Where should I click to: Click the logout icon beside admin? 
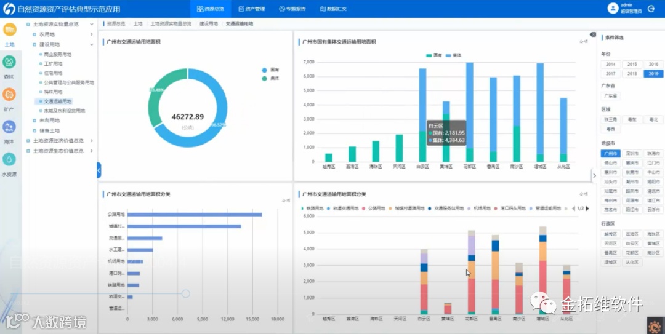pos(651,9)
